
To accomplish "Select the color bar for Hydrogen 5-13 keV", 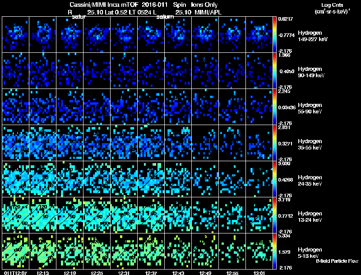I will point(275,252).
